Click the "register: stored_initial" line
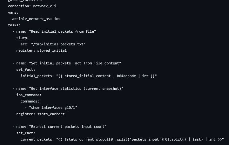 pyautogui.click(x=41, y=50)
